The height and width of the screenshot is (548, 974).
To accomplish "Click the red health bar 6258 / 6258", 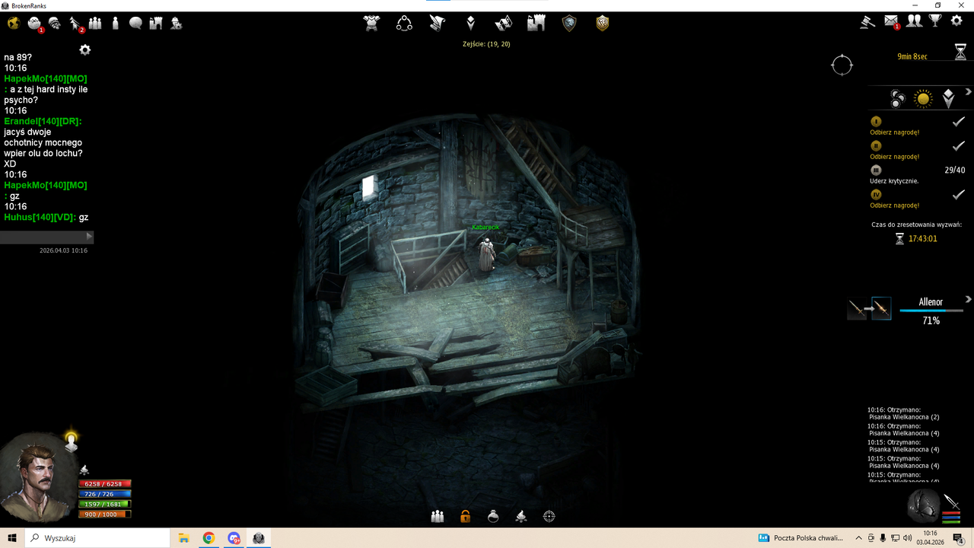I will pos(104,484).
